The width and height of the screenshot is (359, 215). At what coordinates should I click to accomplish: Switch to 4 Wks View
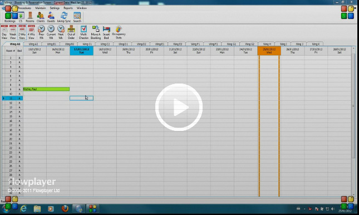coord(31,32)
